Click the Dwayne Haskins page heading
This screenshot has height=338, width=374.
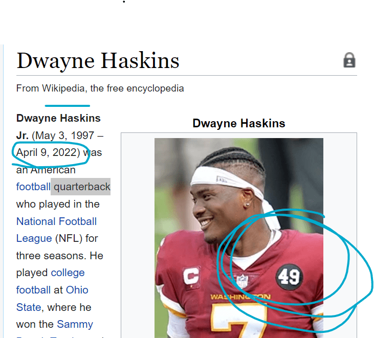point(98,61)
